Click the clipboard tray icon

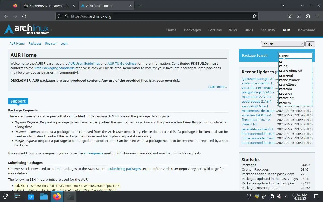272,196
